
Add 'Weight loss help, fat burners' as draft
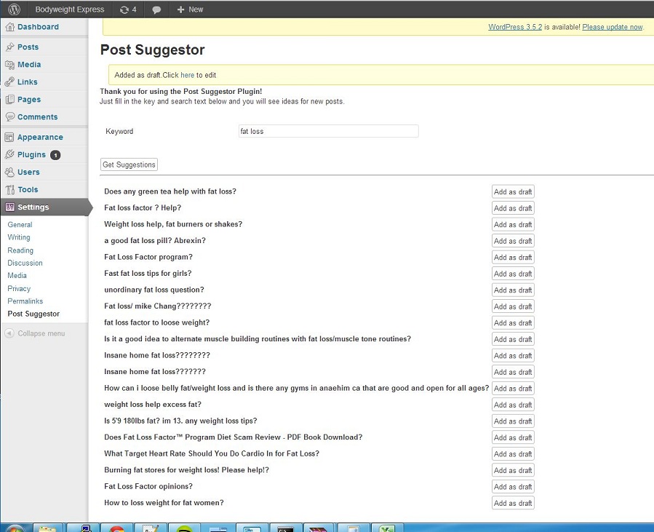(x=513, y=224)
